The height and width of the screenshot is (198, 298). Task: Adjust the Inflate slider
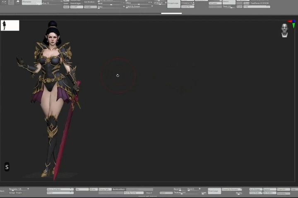click(139, 3)
